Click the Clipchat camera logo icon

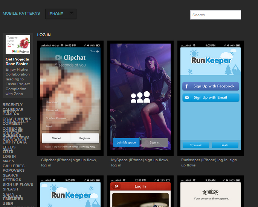click(x=59, y=57)
